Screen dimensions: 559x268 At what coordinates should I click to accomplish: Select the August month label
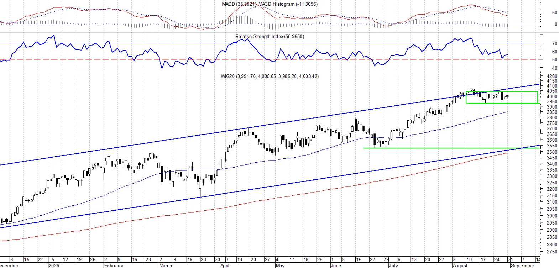[x=460, y=266]
